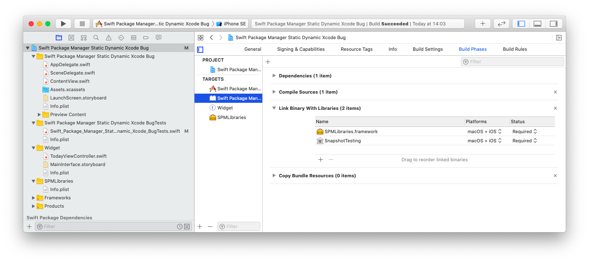Expand the Dependencies phase

[274, 76]
